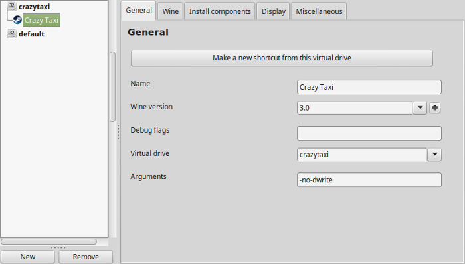465x264 pixels.
Task: Open the Wine version dropdown arrow
Action: (420, 107)
